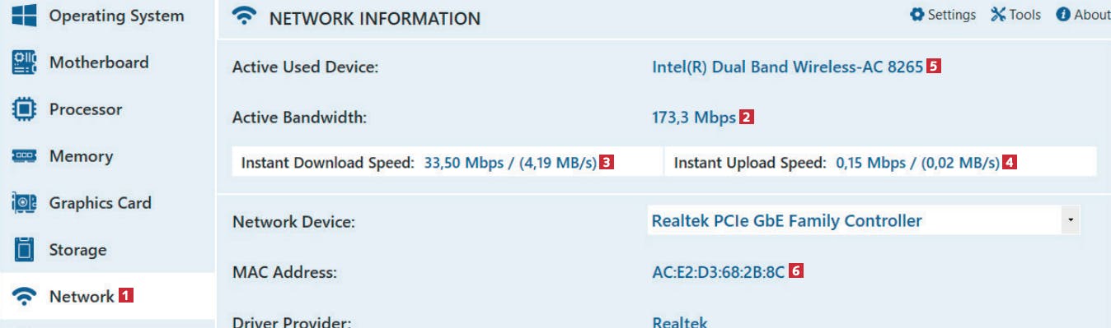This screenshot has width=1111, height=328.
Task: Switch to the Motherboard section
Action: pos(99,62)
